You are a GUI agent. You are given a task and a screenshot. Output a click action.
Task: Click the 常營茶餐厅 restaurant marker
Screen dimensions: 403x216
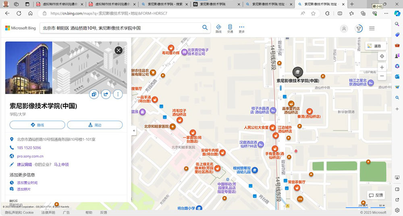(x=297, y=188)
